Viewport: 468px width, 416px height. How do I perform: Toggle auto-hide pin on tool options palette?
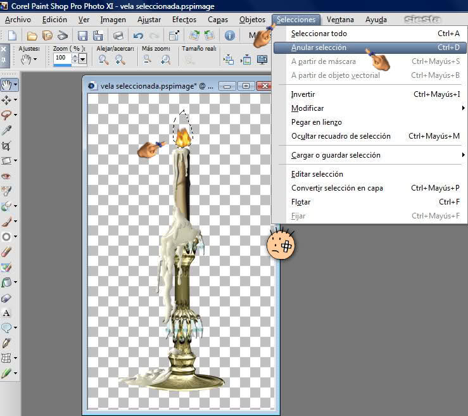tap(3, 60)
